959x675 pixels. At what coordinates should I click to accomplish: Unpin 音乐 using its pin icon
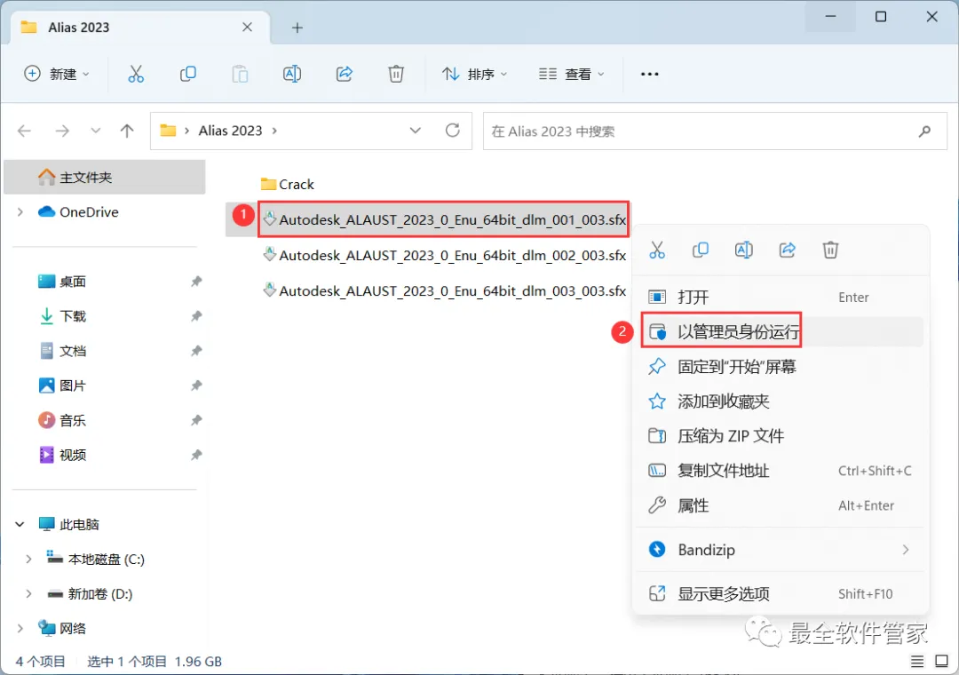click(x=196, y=420)
